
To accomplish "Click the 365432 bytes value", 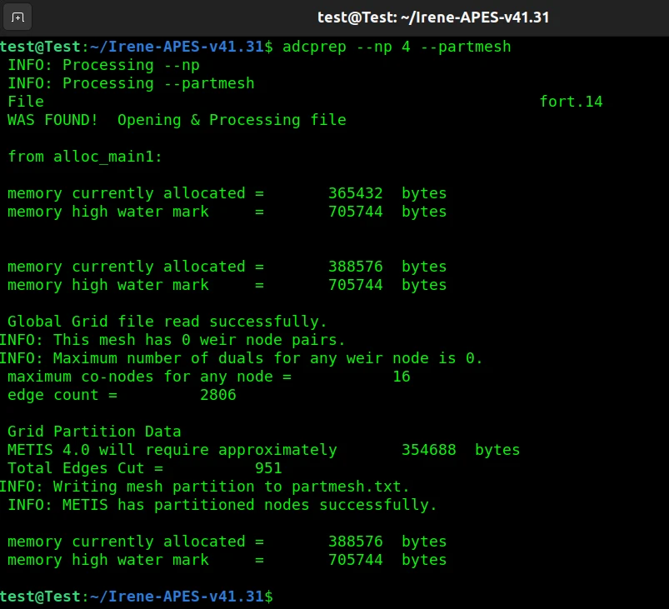I will point(356,193).
